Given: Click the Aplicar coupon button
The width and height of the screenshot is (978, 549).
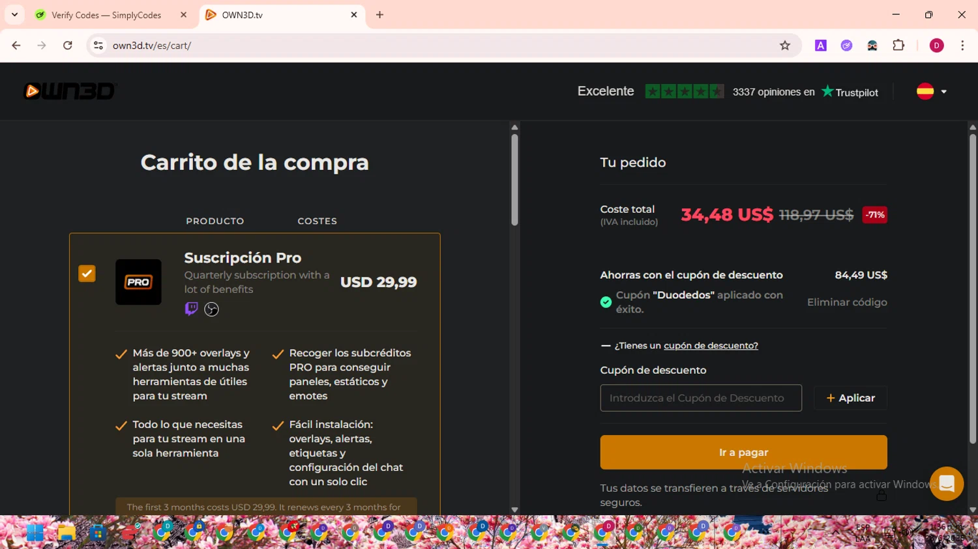Looking at the screenshot, I should click(x=850, y=398).
